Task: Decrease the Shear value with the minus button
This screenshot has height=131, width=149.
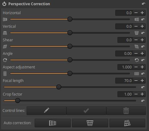Action: [x=136, y=40]
